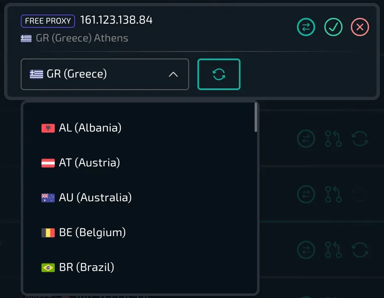Viewport: 384px width, 298px height.
Task: Collapse the GR (Greece) country dropdown
Action: point(105,74)
